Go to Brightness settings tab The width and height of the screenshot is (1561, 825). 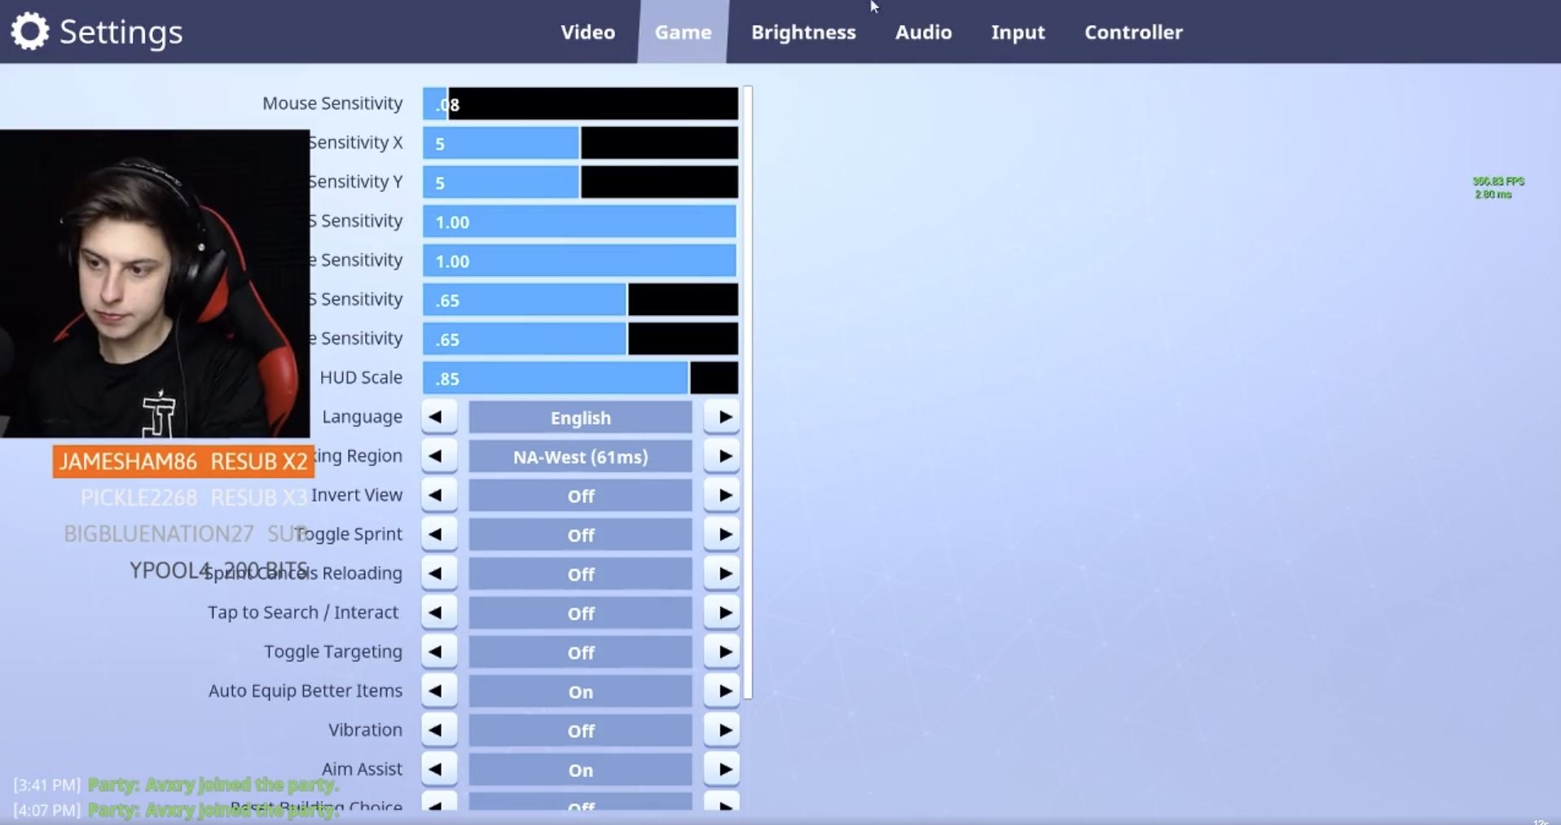pyautogui.click(x=803, y=32)
